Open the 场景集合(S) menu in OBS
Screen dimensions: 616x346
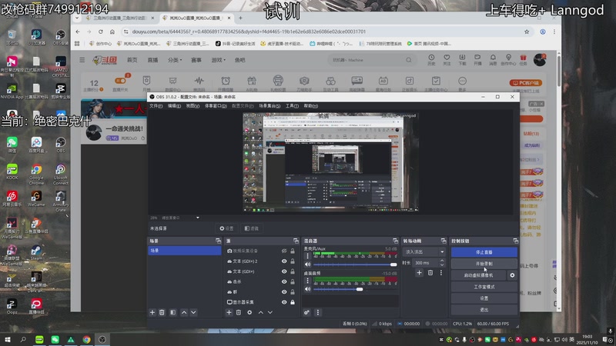coord(269,106)
